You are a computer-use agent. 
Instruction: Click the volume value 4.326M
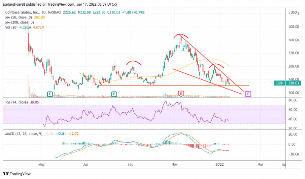pyautogui.click(x=25, y=27)
